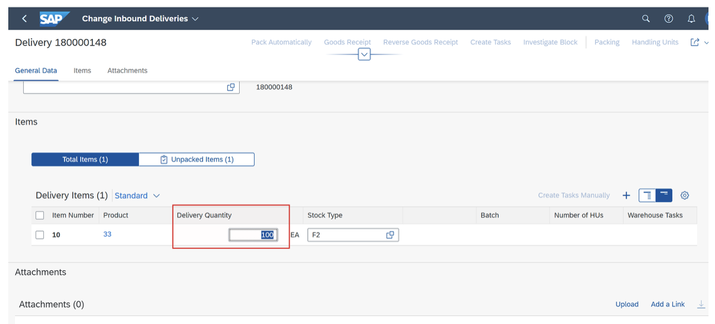Viewport: 715px width, 324px height.
Task: Open the Attachments tab
Action: click(127, 70)
